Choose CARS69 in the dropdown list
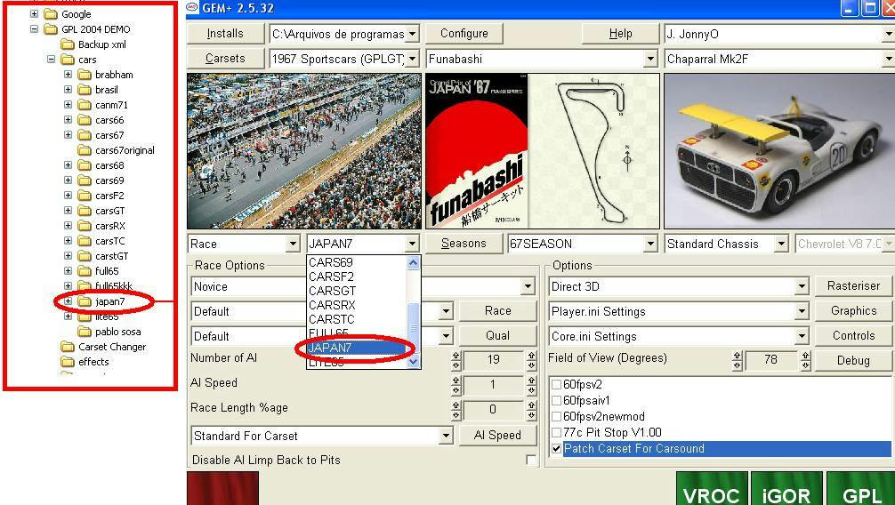 point(357,262)
